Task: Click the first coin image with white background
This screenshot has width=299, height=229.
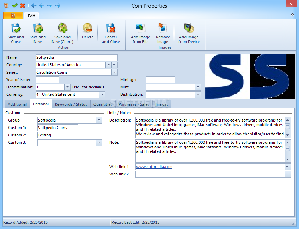Action: (x=227, y=76)
